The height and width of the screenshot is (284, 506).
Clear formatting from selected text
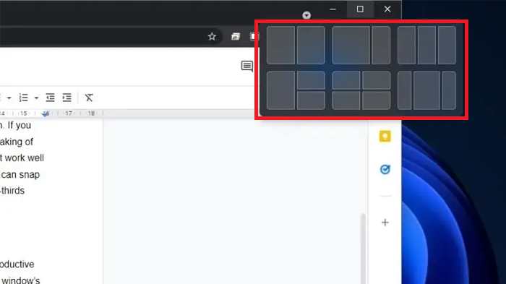[89, 98]
